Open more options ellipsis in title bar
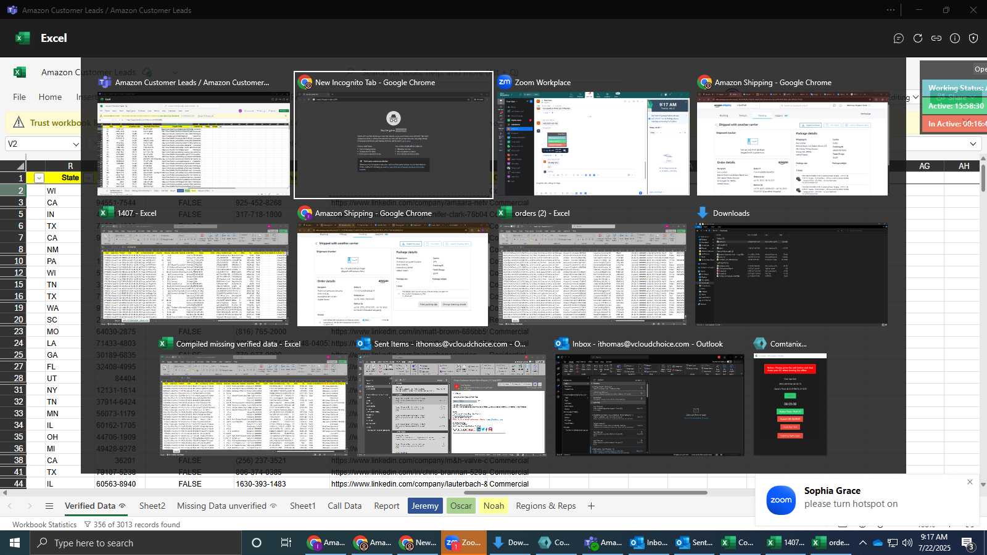Image resolution: width=987 pixels, height=555 pixels. tap(891, 10)
